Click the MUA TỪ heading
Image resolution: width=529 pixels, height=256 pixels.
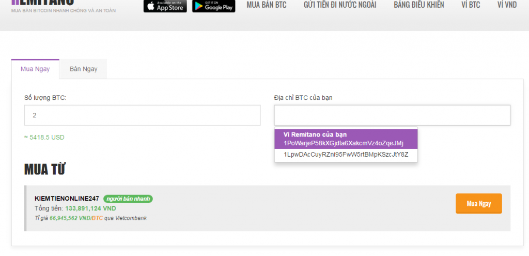tap(44, 169)
